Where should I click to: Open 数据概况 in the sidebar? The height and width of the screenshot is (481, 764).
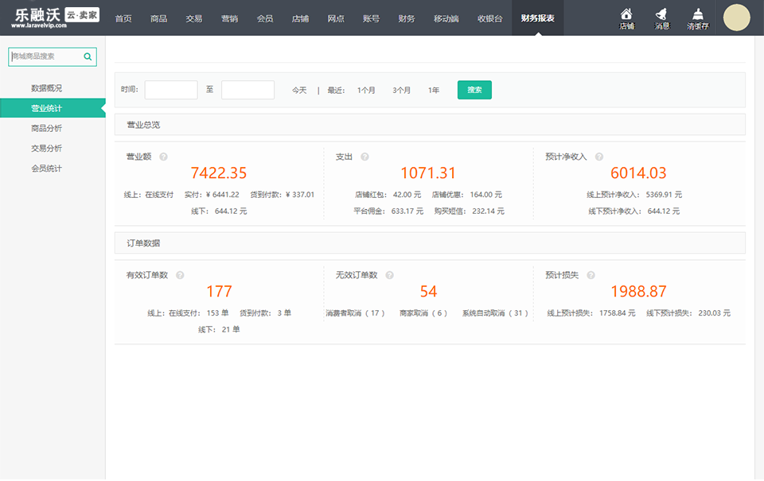pyautogui.click(x=47, y=88)
